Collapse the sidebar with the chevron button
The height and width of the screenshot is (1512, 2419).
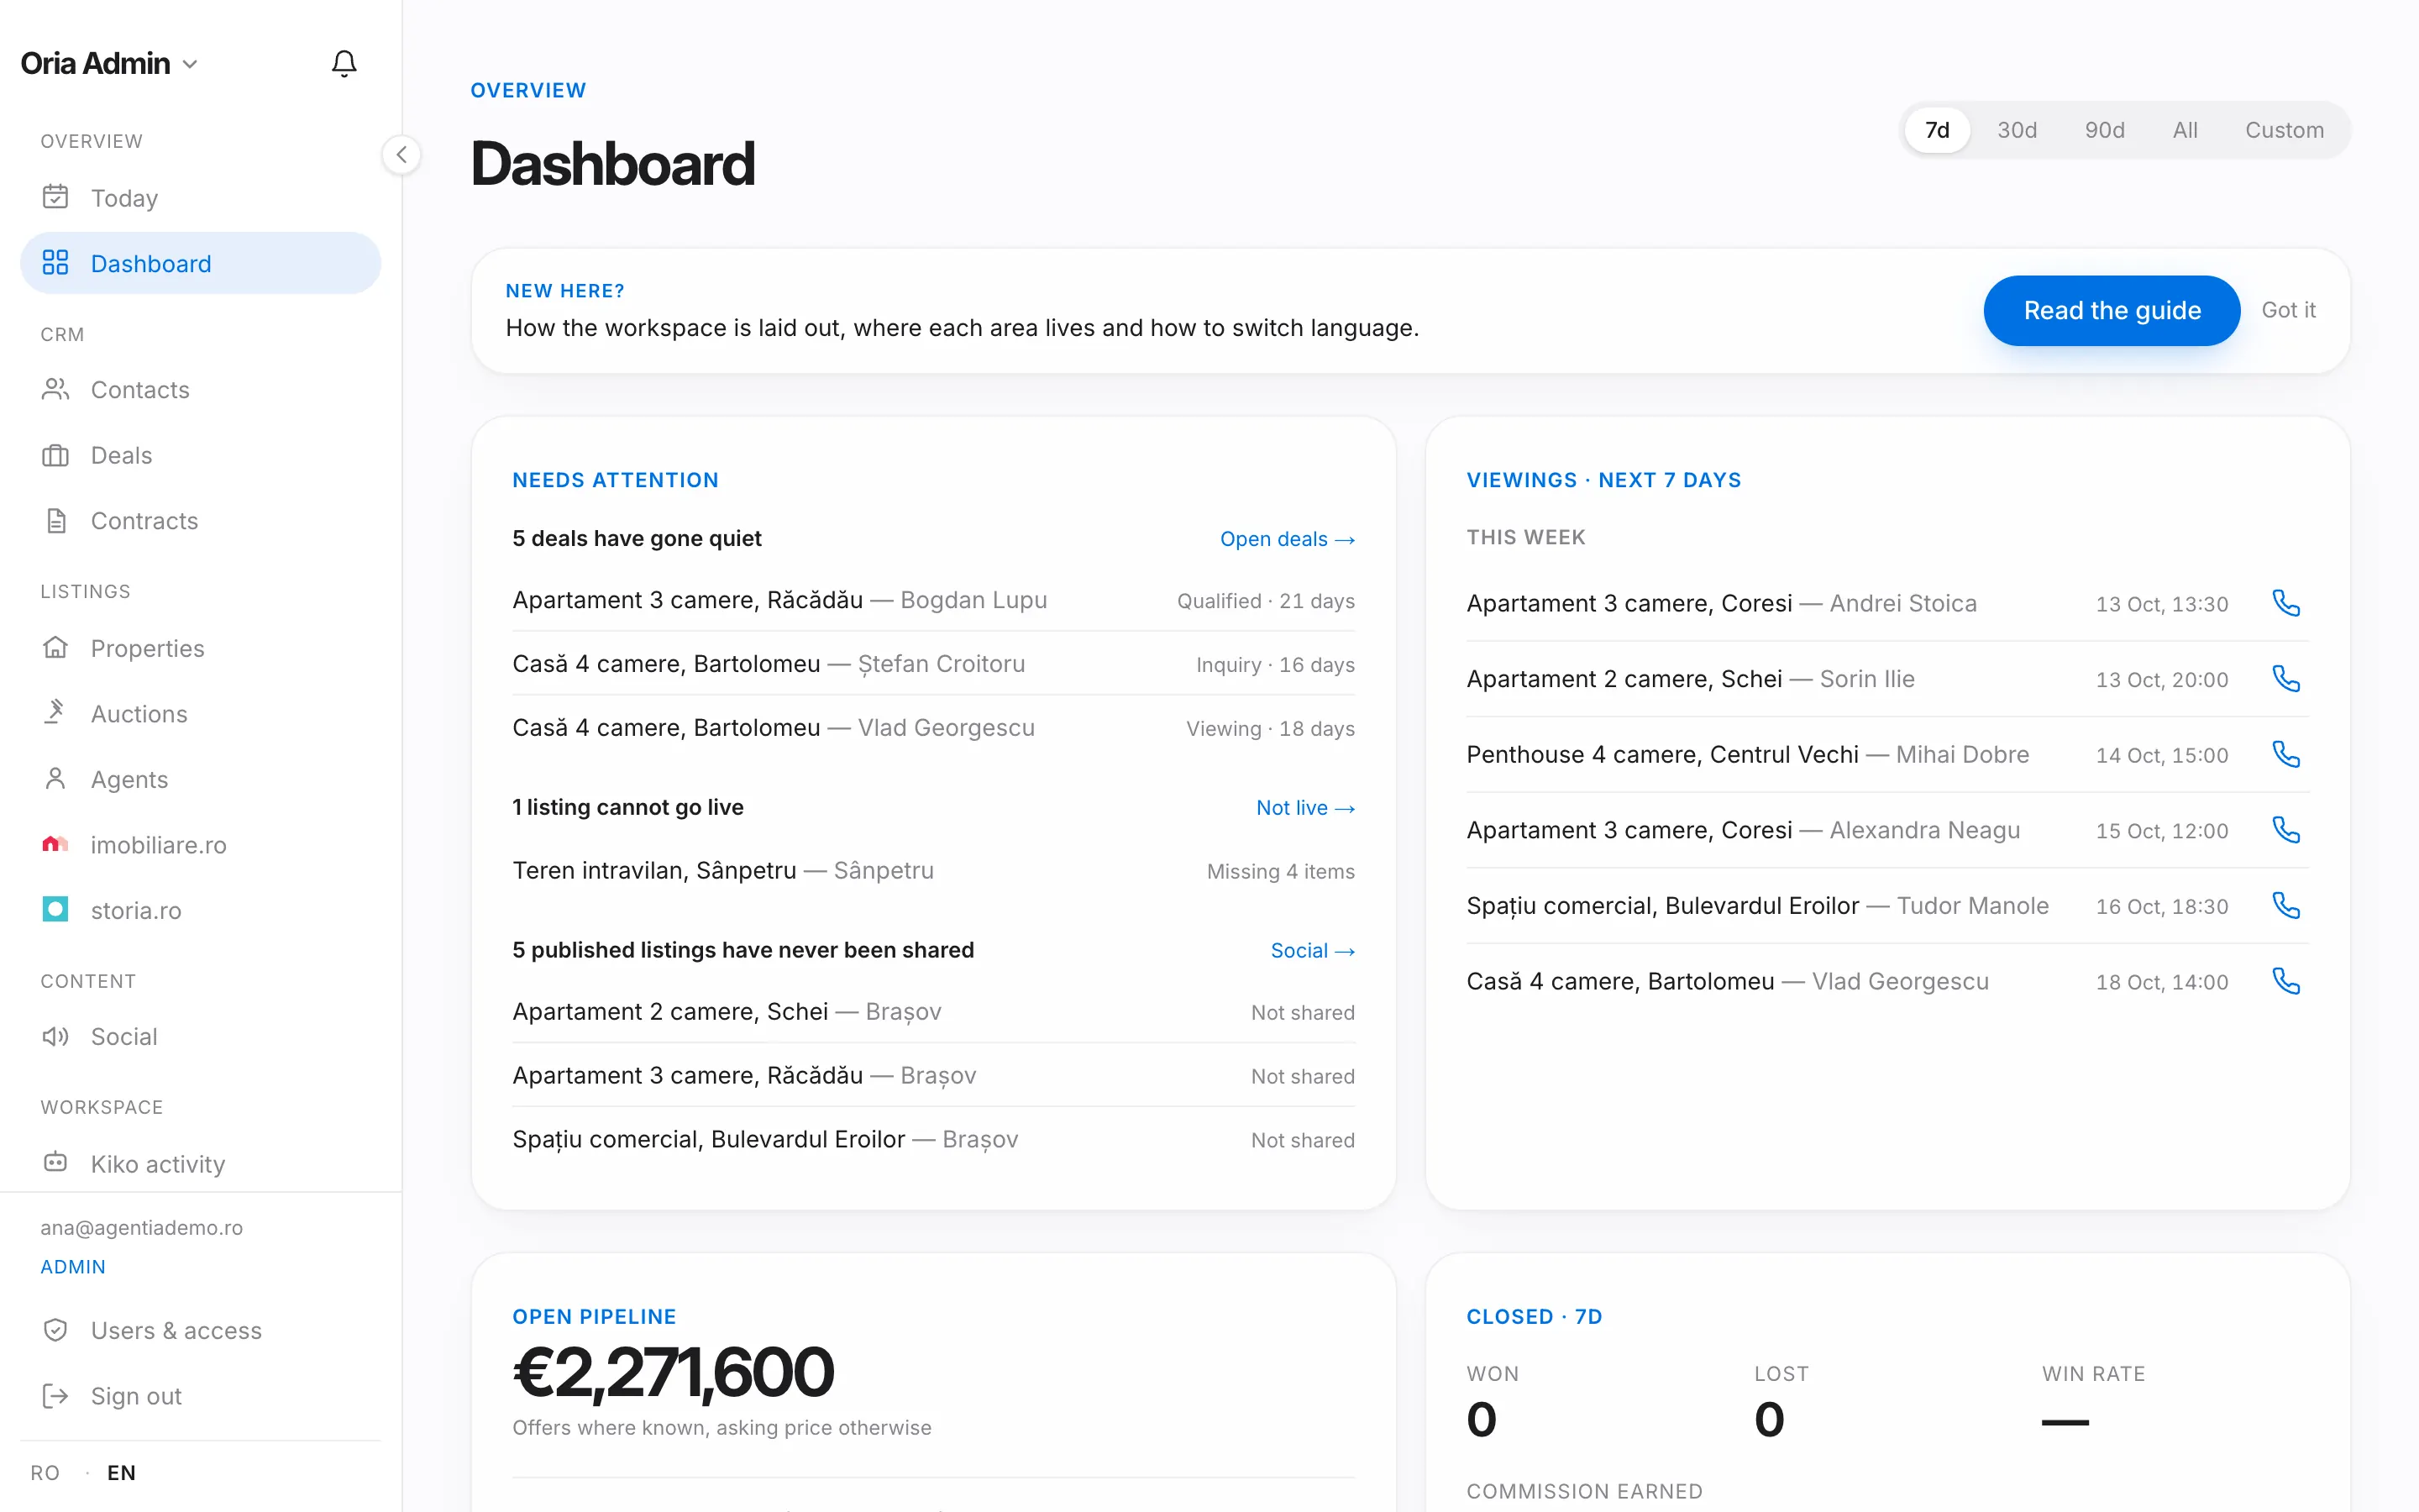click(x=401, y=155)
